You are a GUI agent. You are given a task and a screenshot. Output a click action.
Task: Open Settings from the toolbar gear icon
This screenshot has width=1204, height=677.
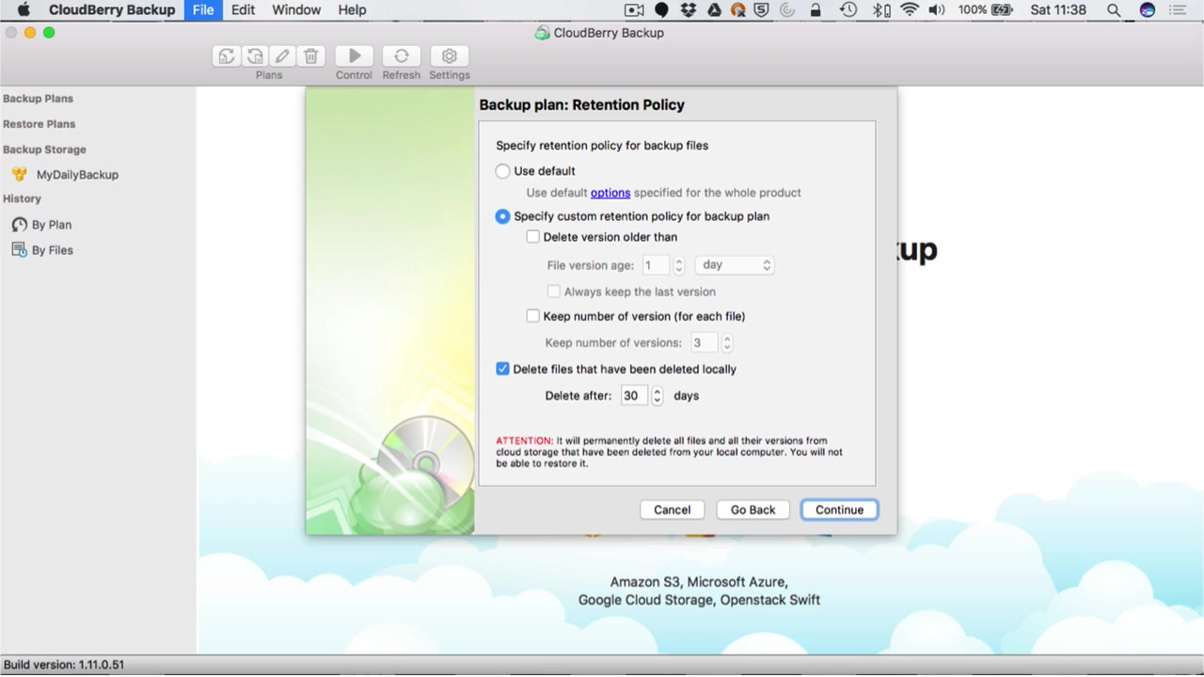[x=450, y=56]
